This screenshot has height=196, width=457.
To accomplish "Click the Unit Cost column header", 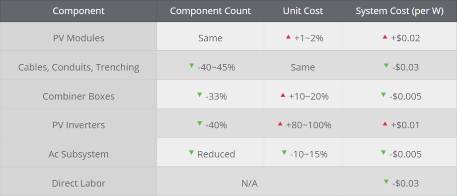I will [303, 11].
